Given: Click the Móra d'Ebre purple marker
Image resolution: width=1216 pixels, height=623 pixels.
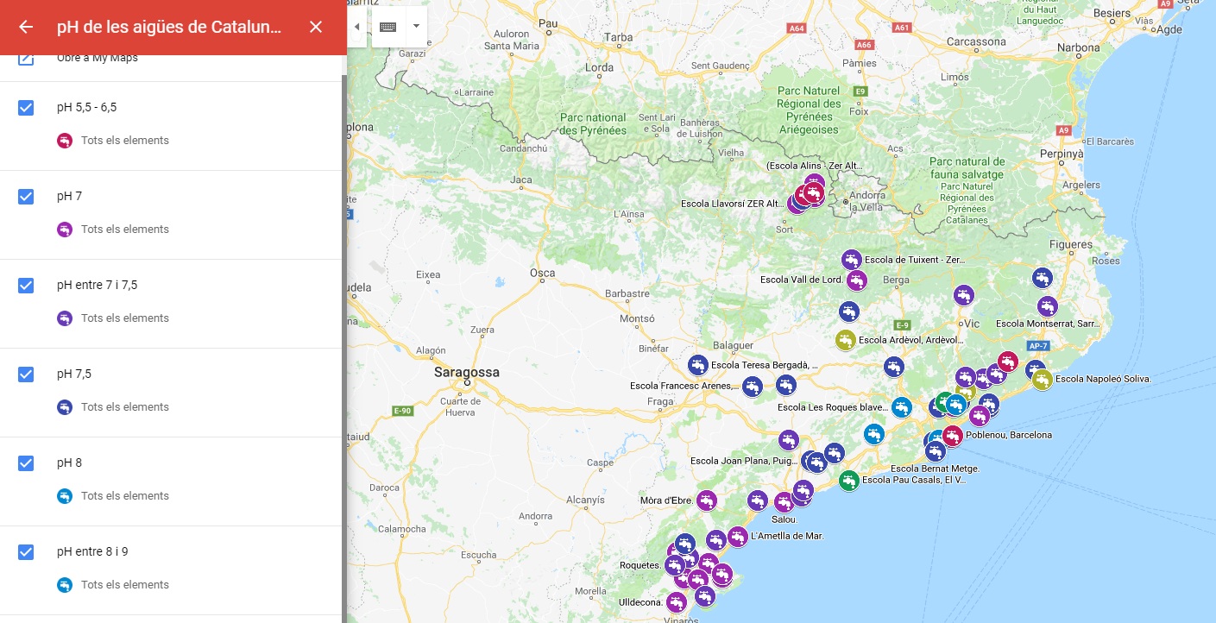Looking at the screenshot, I should click(707, 500).
